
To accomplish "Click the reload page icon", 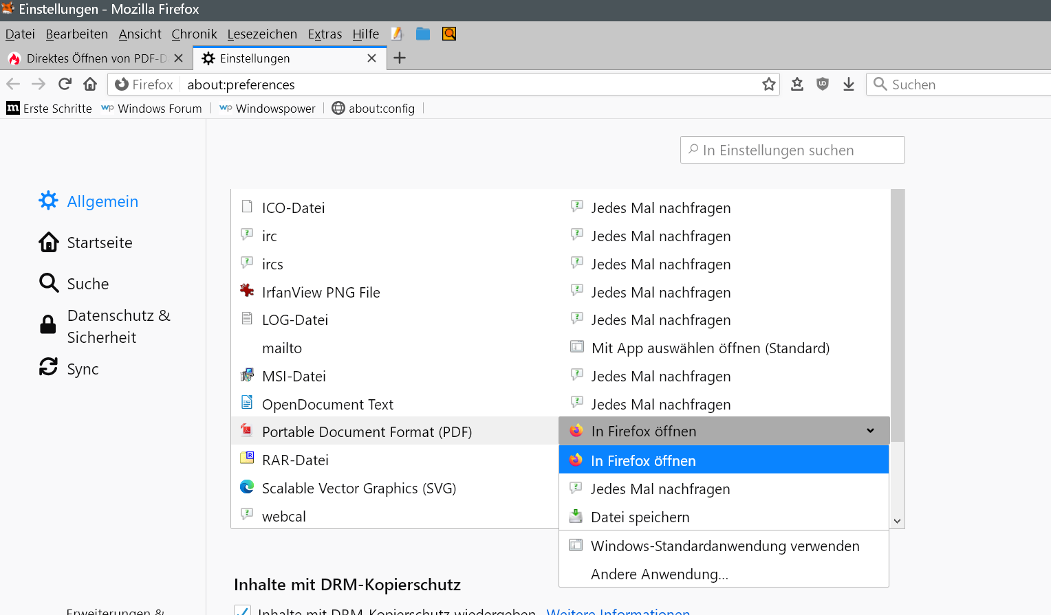I will click(65, 84).
